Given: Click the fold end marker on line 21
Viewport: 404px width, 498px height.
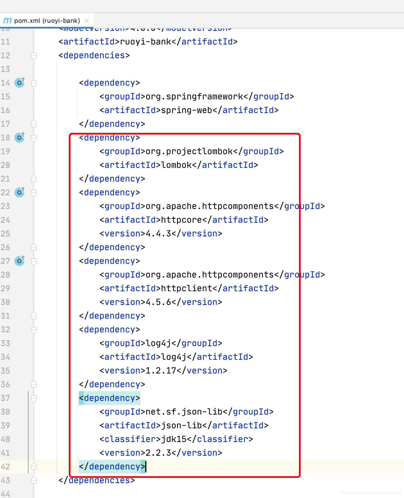Looking at the screenshot, I should pyautogui.click(x=34, y=179).
